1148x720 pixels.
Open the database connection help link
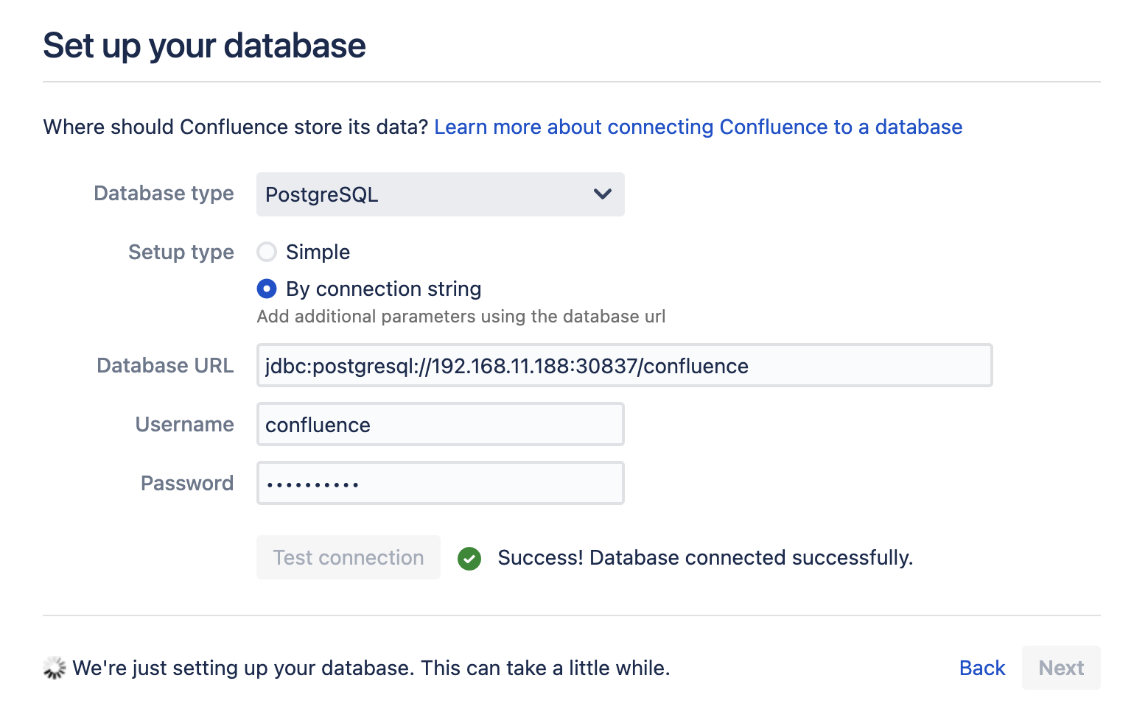(698, 127)
